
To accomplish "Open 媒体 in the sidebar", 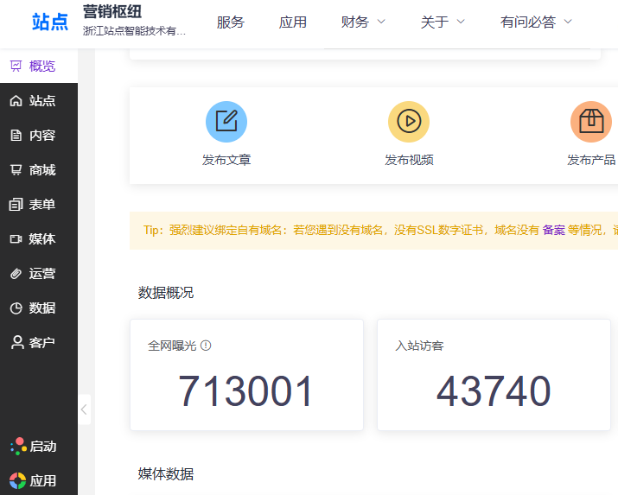I will point(39,239).
